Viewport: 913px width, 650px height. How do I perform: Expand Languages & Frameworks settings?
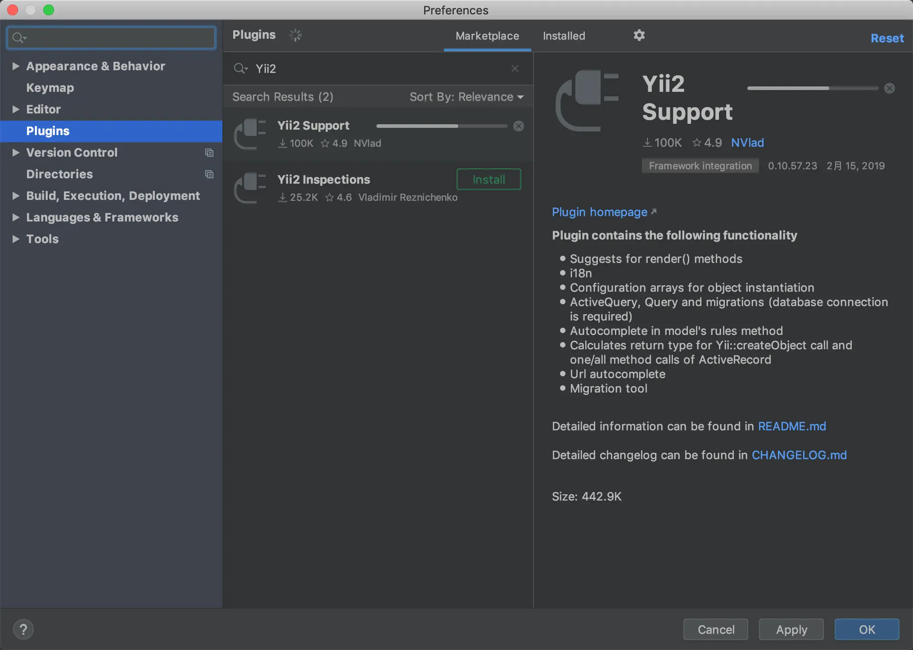point(16,217)
